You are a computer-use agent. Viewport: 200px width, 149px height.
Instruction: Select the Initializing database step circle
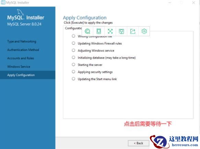[x=73, y=57]
